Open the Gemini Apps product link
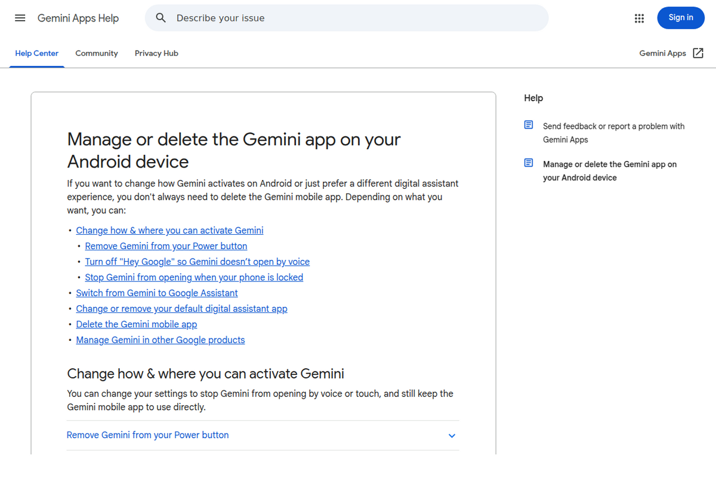The height and width of the screenshot is (503, 716). (x=663, y=53)
